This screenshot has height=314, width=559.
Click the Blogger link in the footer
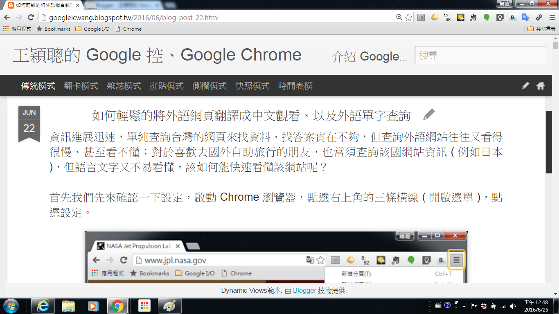[x=304, y=291]
